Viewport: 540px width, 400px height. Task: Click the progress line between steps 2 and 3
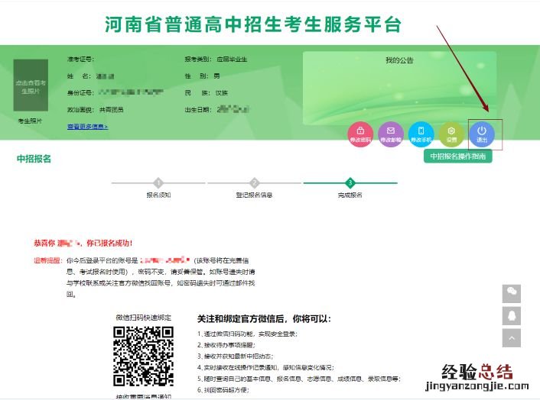click(x=302, y=183)
